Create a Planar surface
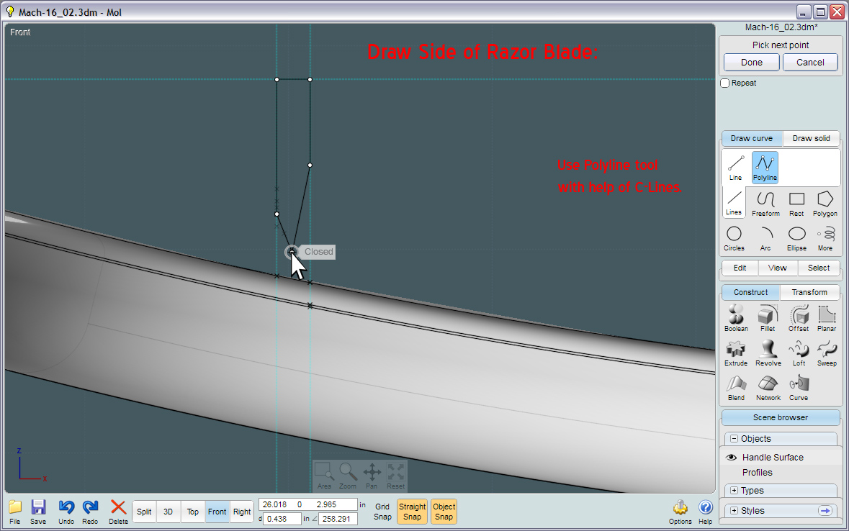 pyautogui.click(x=827, y=318)
